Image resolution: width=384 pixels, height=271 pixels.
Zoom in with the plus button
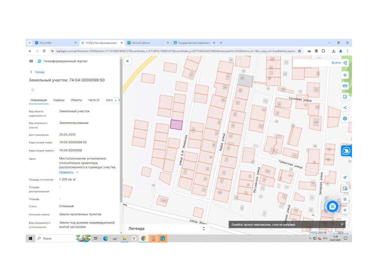click(345, 210)
